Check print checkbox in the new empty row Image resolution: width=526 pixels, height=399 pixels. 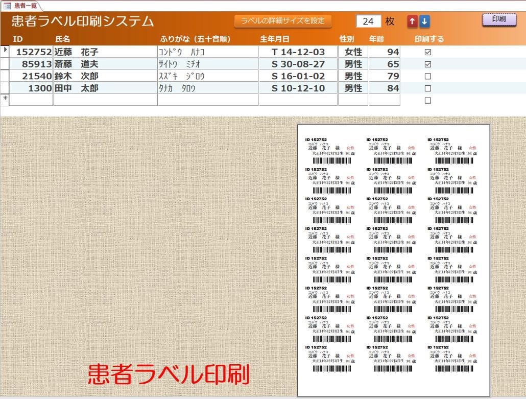coord(428,100)
